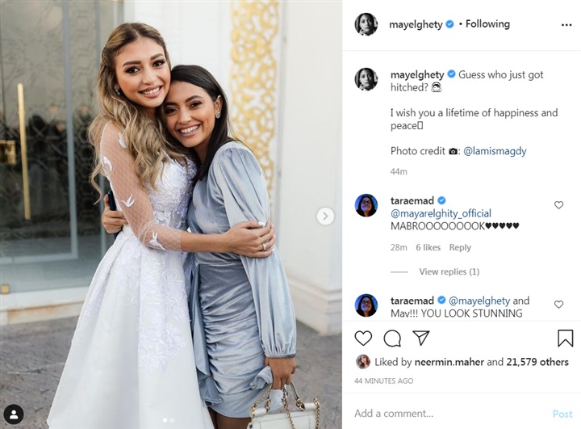Open taraemad's avatar on first comment
Screen dimensions: 581x429
366,205
